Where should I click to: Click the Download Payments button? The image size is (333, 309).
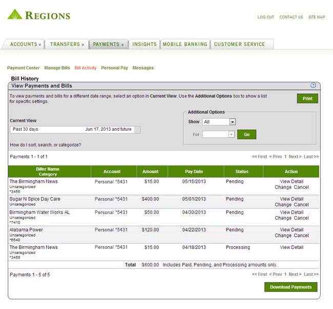pos(291,287)
